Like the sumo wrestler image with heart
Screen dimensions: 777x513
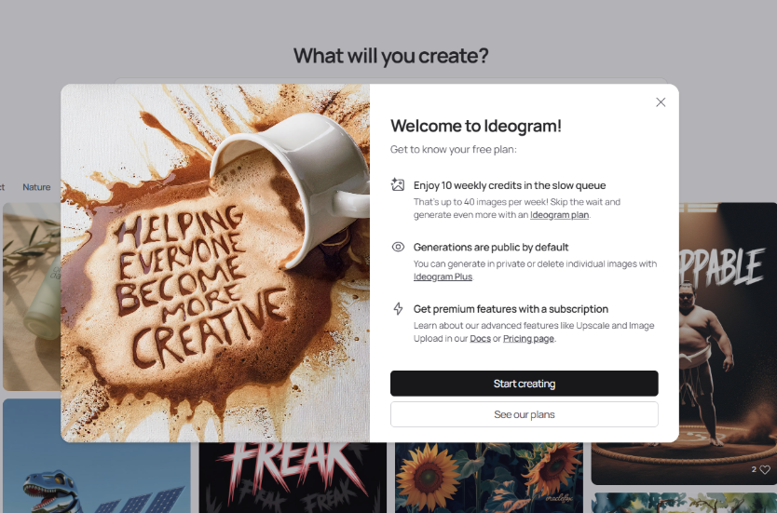tap(765, 469)
